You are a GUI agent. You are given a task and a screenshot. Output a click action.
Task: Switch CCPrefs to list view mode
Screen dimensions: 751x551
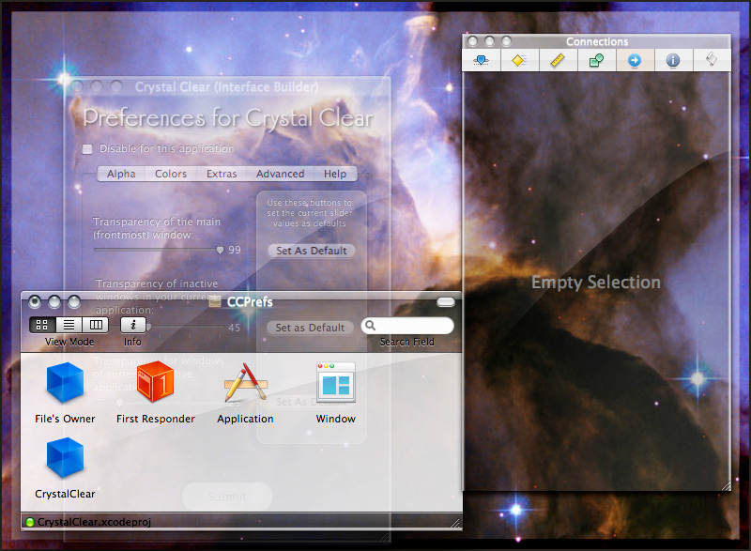[69, 325]
